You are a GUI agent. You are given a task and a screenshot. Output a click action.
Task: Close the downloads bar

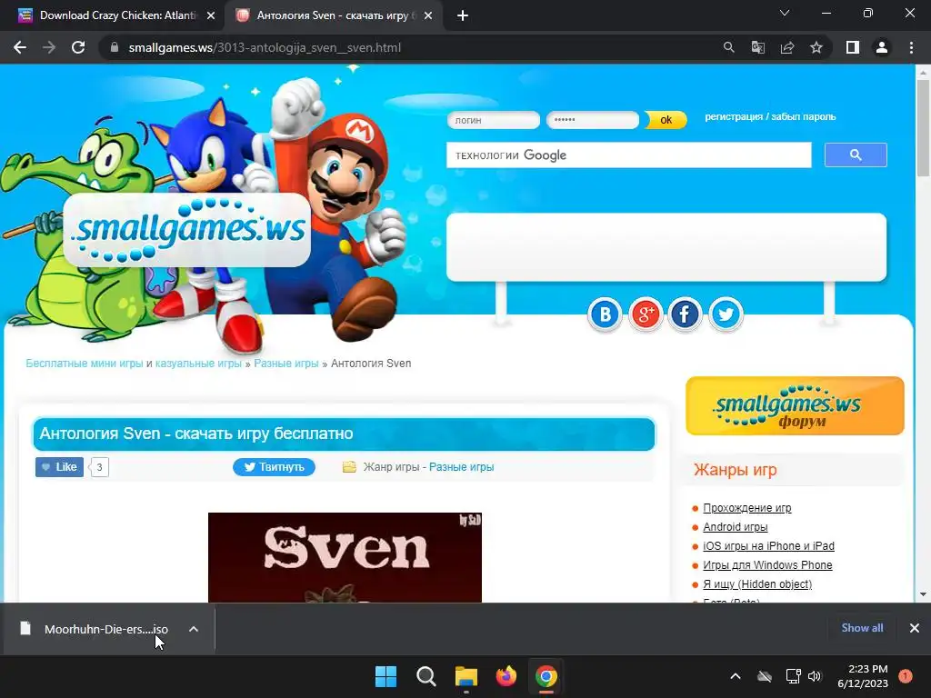pos(915,628)
